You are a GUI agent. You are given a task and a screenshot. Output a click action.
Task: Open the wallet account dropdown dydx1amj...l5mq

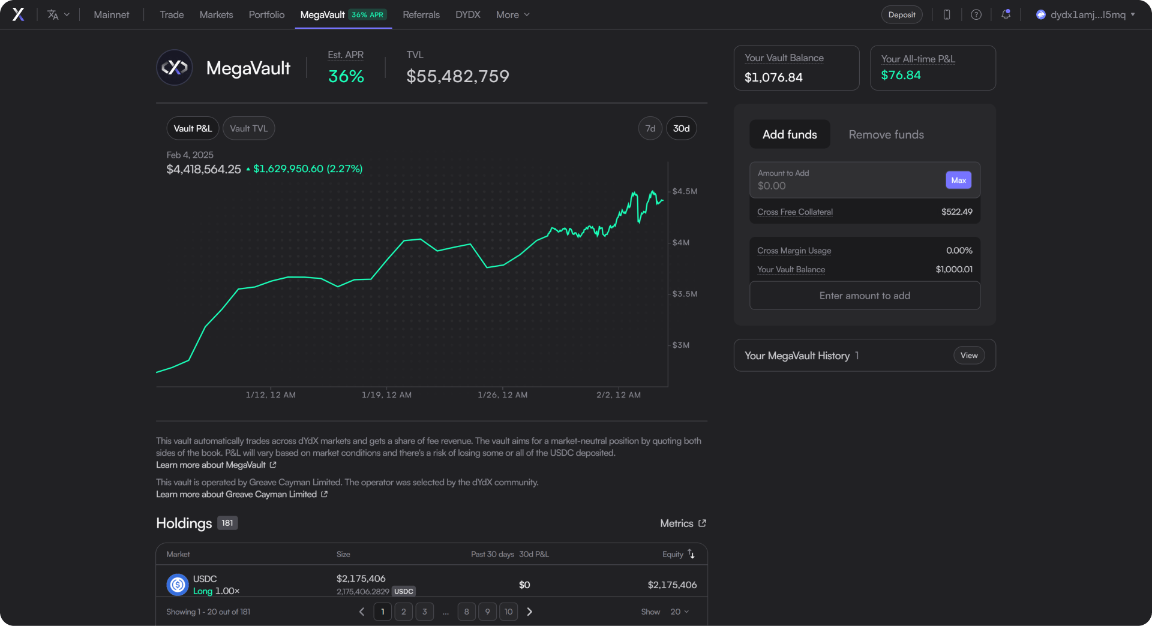pos(1086,14)
